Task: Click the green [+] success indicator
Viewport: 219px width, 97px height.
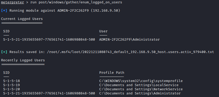Action: pyautogui.click(x=4, y=52)
